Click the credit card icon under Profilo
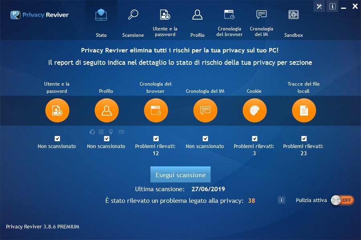The height and width of the screenshot is (240, 361). [x=121, y=132]
